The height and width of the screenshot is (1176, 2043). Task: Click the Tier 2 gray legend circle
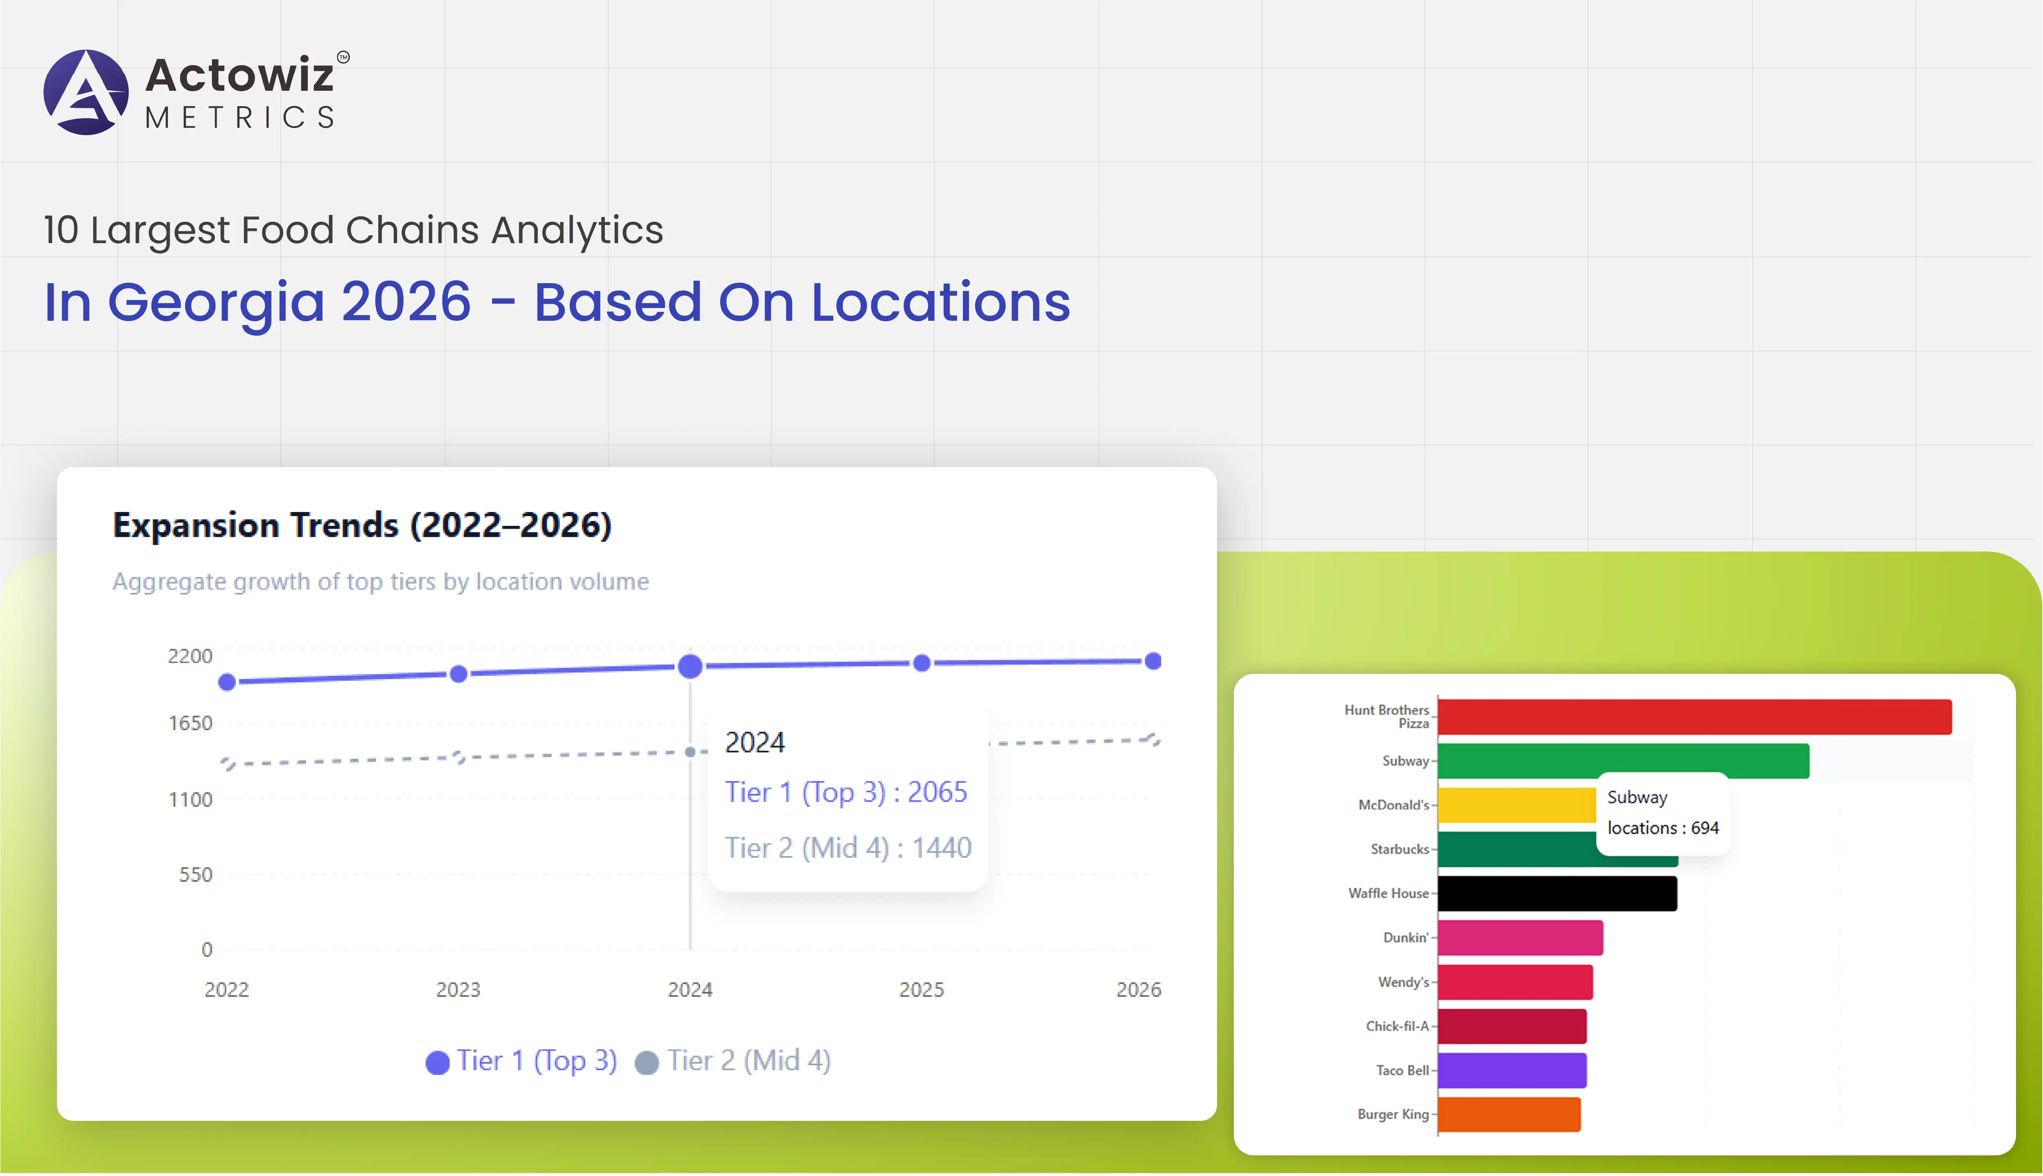[646, 1062]
